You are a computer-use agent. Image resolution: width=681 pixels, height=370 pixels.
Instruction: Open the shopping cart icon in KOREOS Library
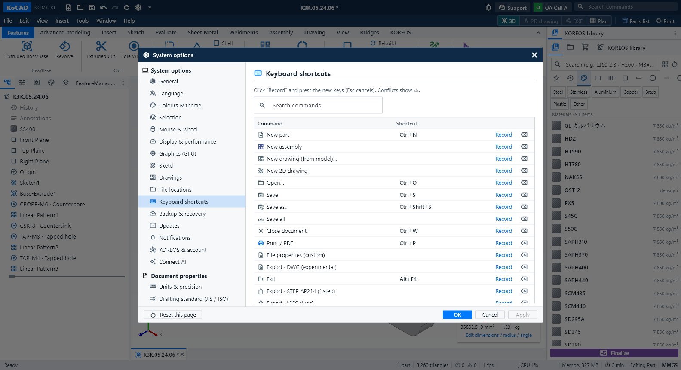click(x=585, y=47)
